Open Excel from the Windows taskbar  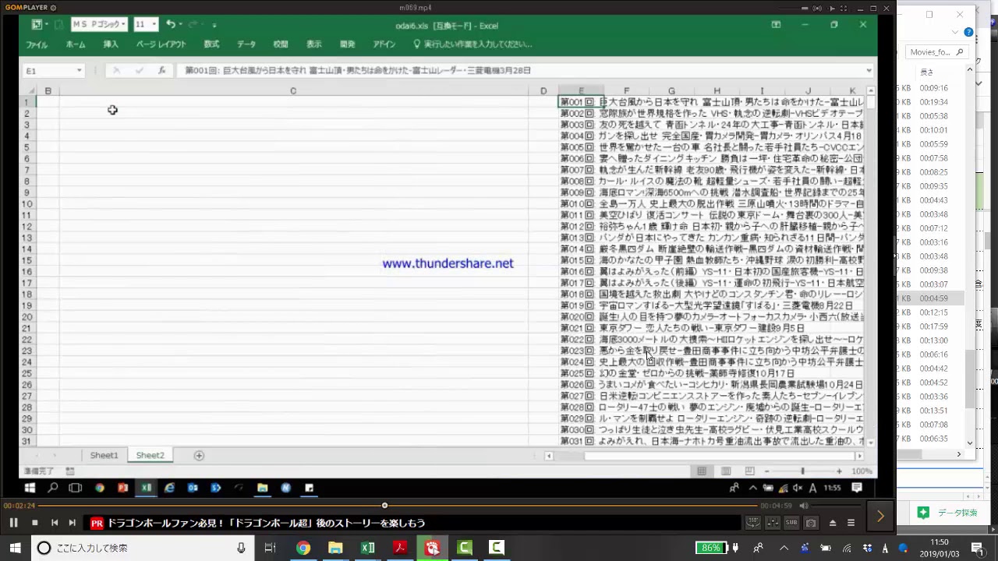(x=367, y=548)
